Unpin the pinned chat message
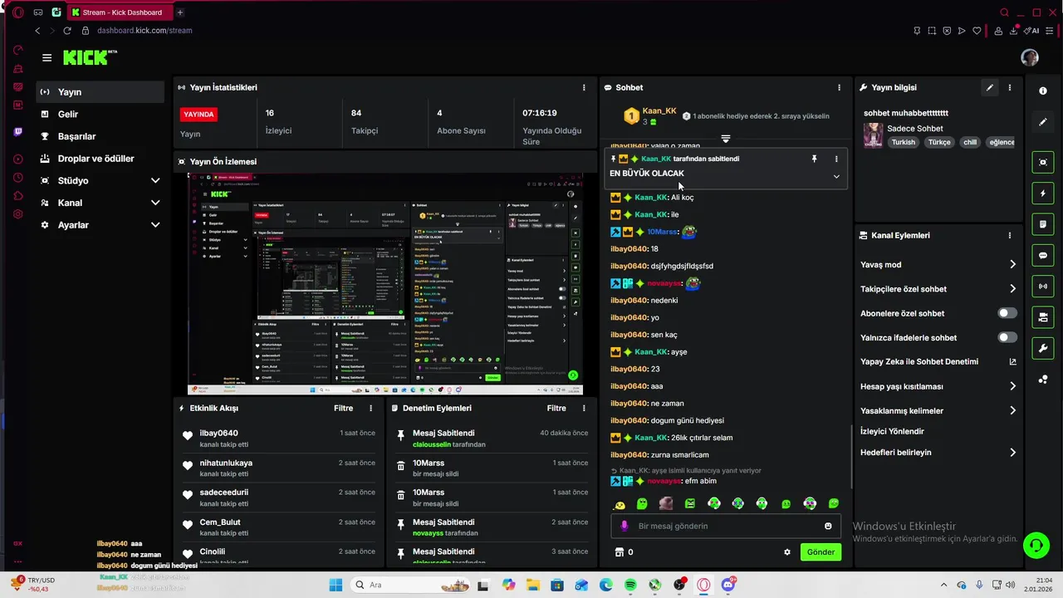 (x=814, y=159)
